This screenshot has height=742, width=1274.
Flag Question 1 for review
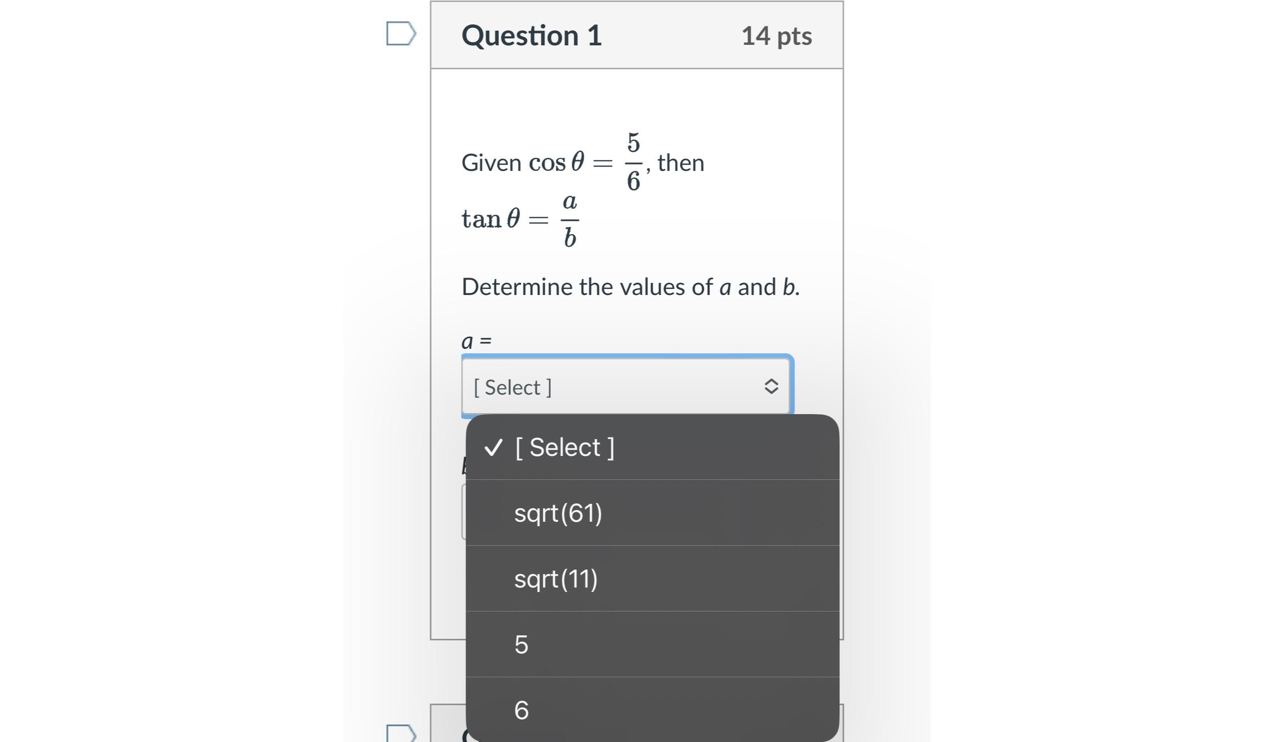click(400, 34)
